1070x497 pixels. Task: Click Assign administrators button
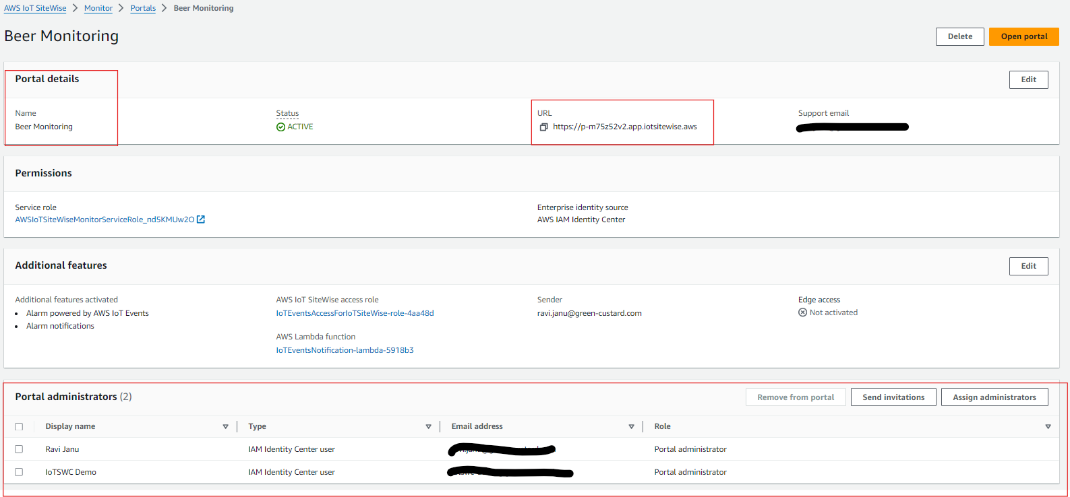pyautogui.click(x=994, y=397)
